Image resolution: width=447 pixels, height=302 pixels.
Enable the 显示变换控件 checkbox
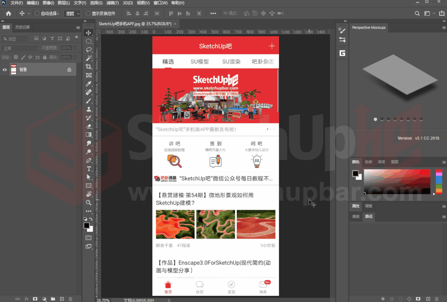[x=88, y=13]
